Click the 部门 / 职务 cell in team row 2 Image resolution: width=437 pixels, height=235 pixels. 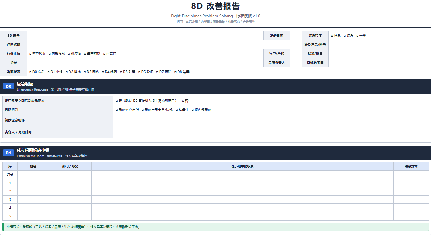(70, 191)
